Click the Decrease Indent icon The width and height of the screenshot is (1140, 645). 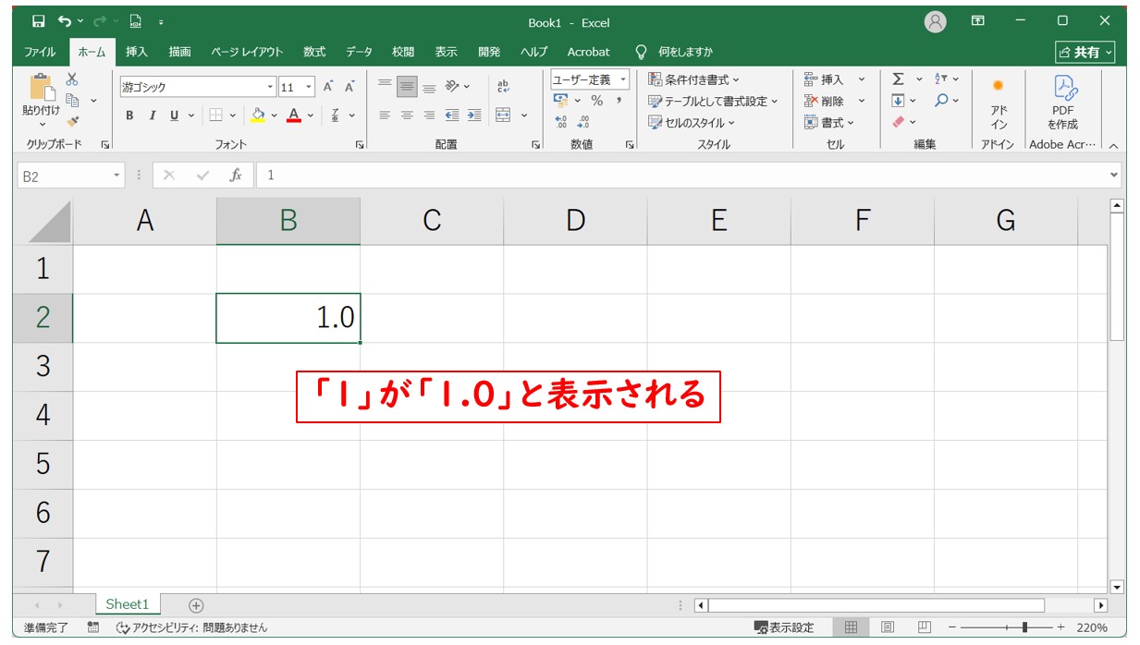451,116
